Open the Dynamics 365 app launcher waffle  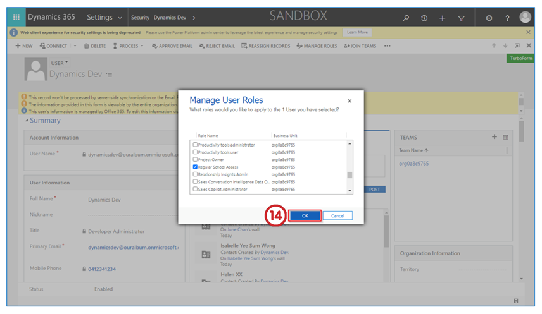pyautogui.click(x=16, y=18)
